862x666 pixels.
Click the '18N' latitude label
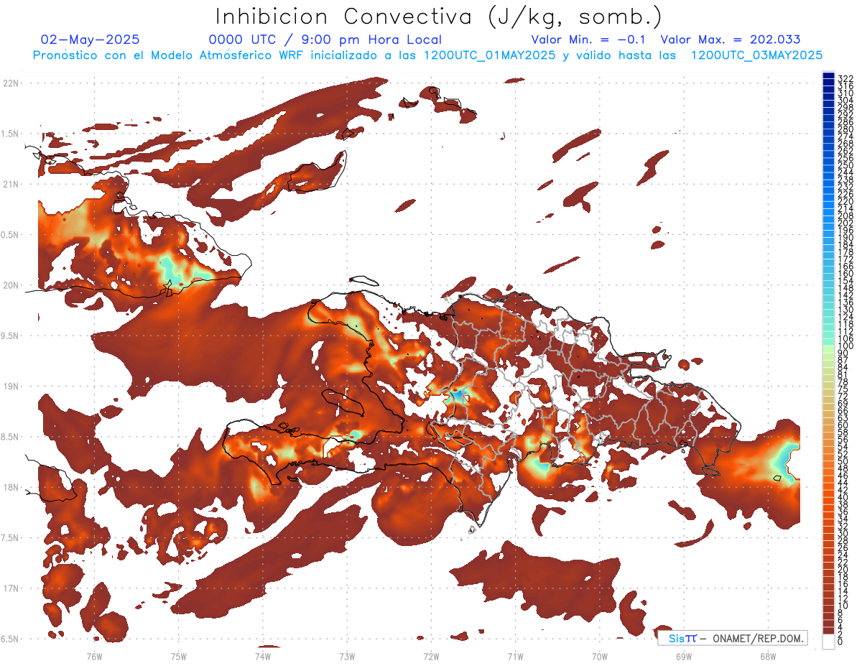click(11, 487)
